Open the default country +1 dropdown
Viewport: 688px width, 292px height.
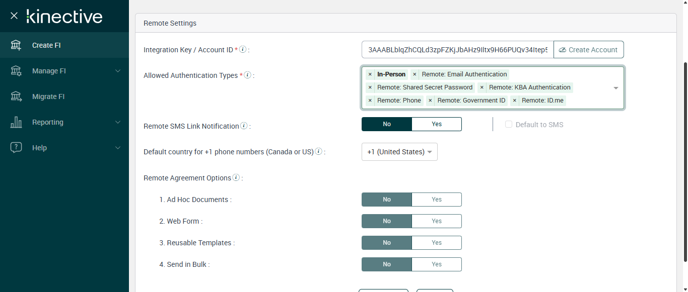(399, 152)
